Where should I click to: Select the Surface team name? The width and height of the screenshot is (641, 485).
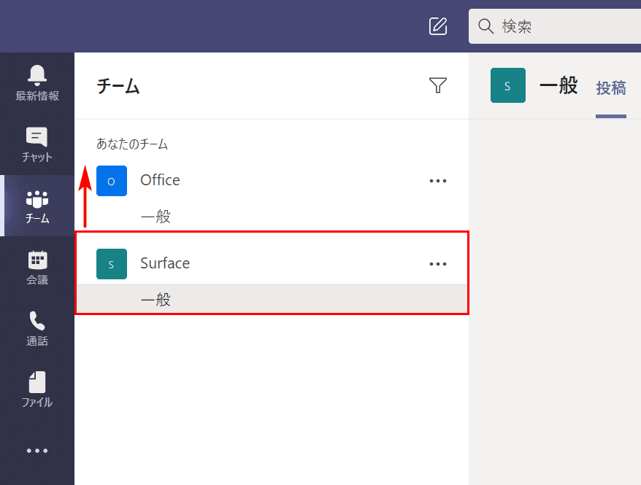(165, 263)
